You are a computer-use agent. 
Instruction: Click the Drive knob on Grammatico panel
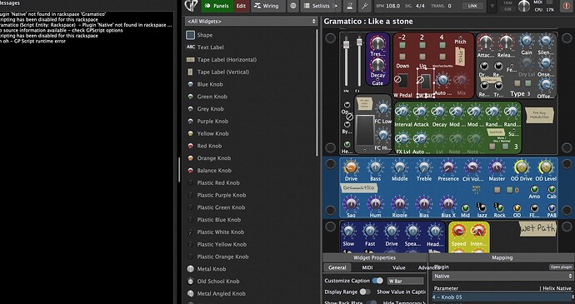pyautogui.click(x=351, y=167)
